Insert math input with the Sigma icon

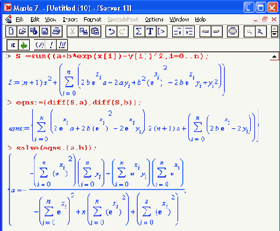pos(139,31)
